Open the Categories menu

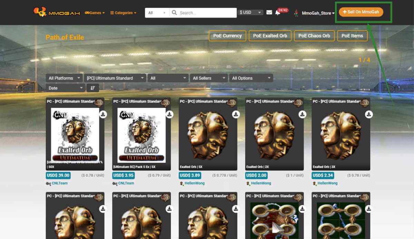pyautogui.click(x=123, y=13)
